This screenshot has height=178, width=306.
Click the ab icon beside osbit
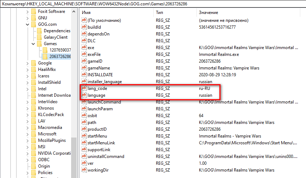tap(84, 115)
